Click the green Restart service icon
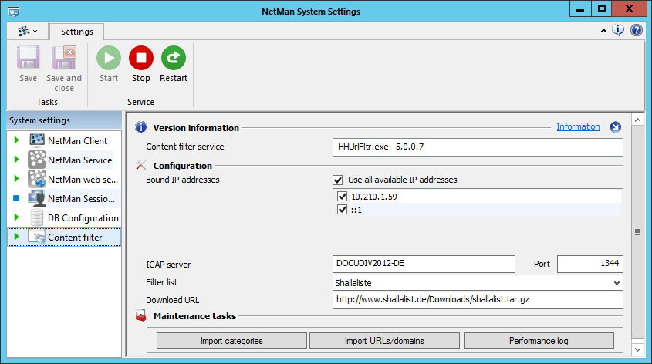652x364 pixels. click(x=174, y=59)
